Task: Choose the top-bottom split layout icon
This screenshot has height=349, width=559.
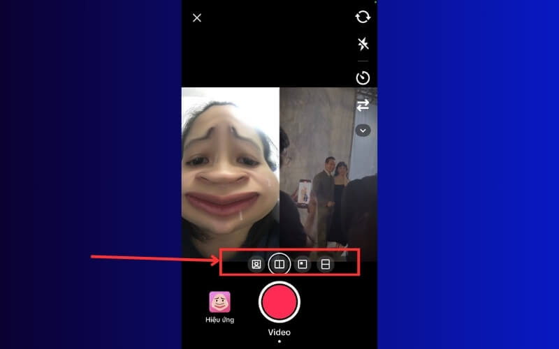Action: pos(325,265)
